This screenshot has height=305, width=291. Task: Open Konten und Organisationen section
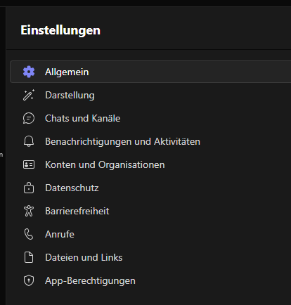point(150,164)
